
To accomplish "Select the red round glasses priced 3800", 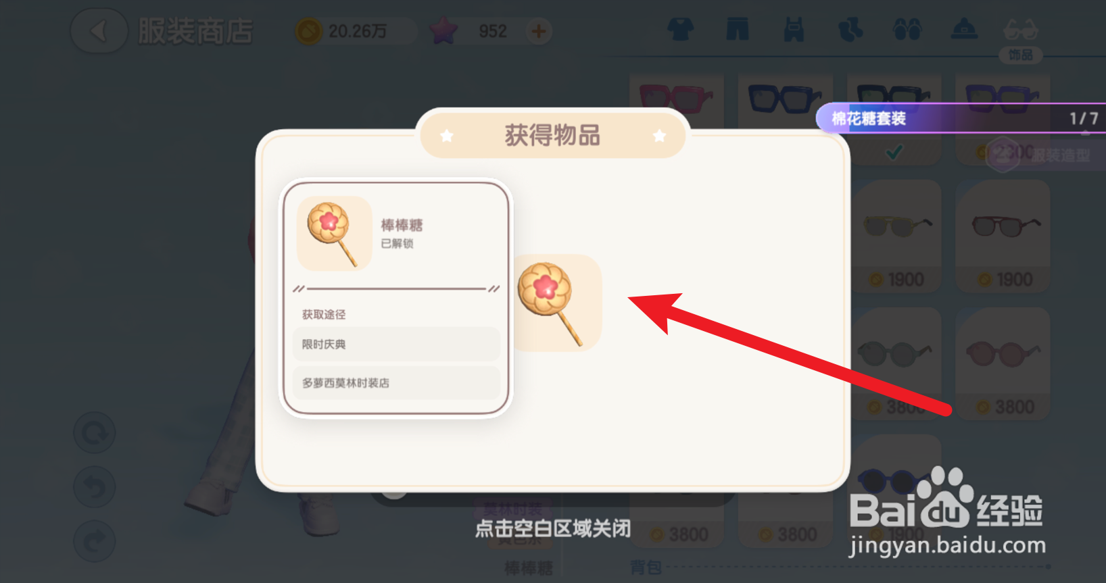I will pyautogui.click(x=1003, y=364).
